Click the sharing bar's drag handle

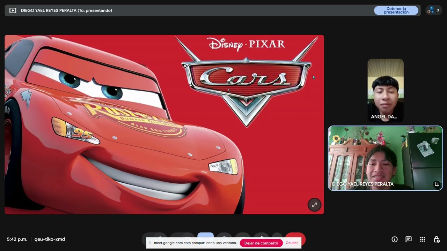click(x=150, y=243)
